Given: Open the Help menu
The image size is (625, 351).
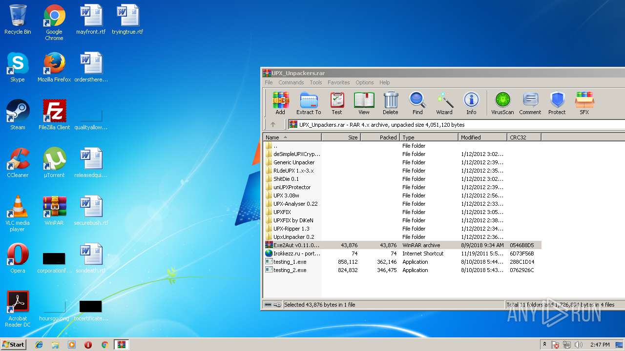Looking at the screenshot, I should pyautogui.click(x=385, y=82).
